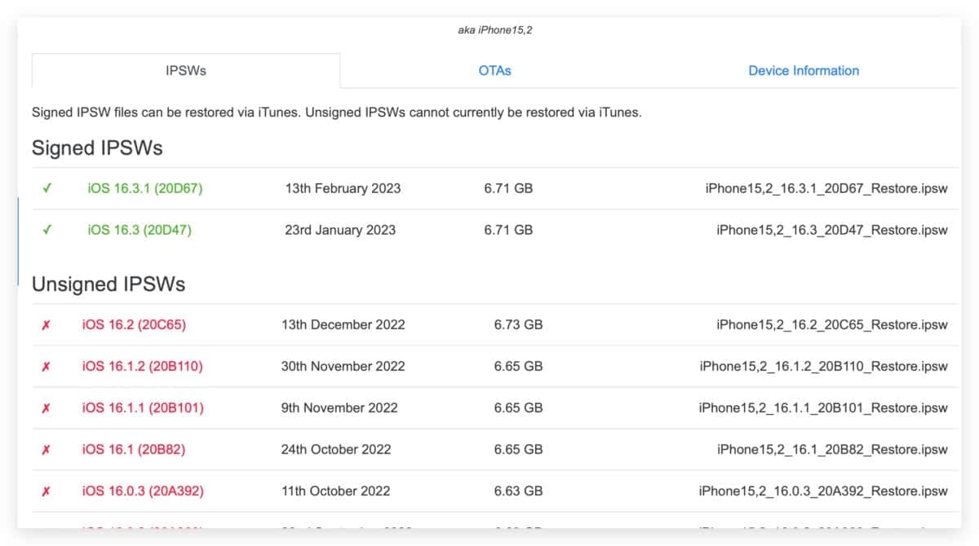Open the iOS 16.1.2 (20B110) link
The image size is (979, 546).
click(142, 366)
